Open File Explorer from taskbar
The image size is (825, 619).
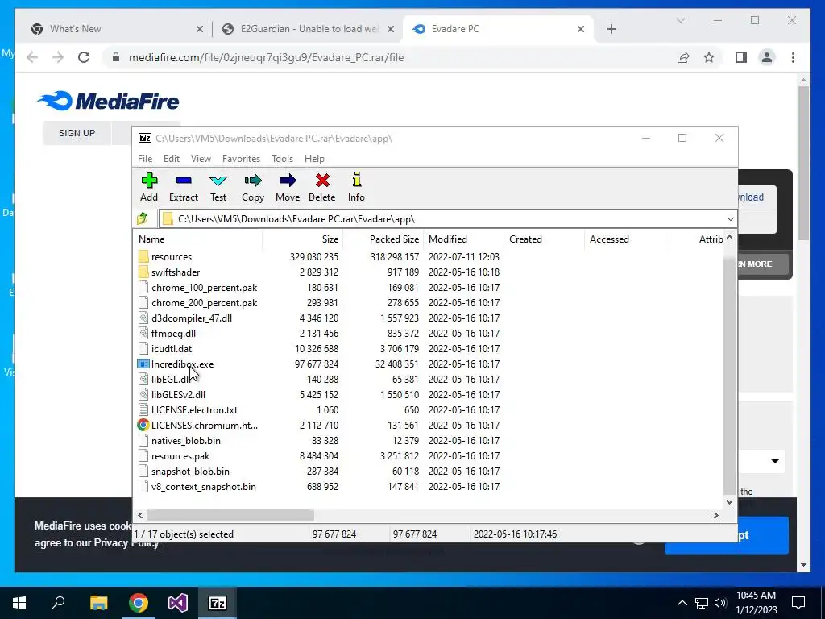coord(98,603)
